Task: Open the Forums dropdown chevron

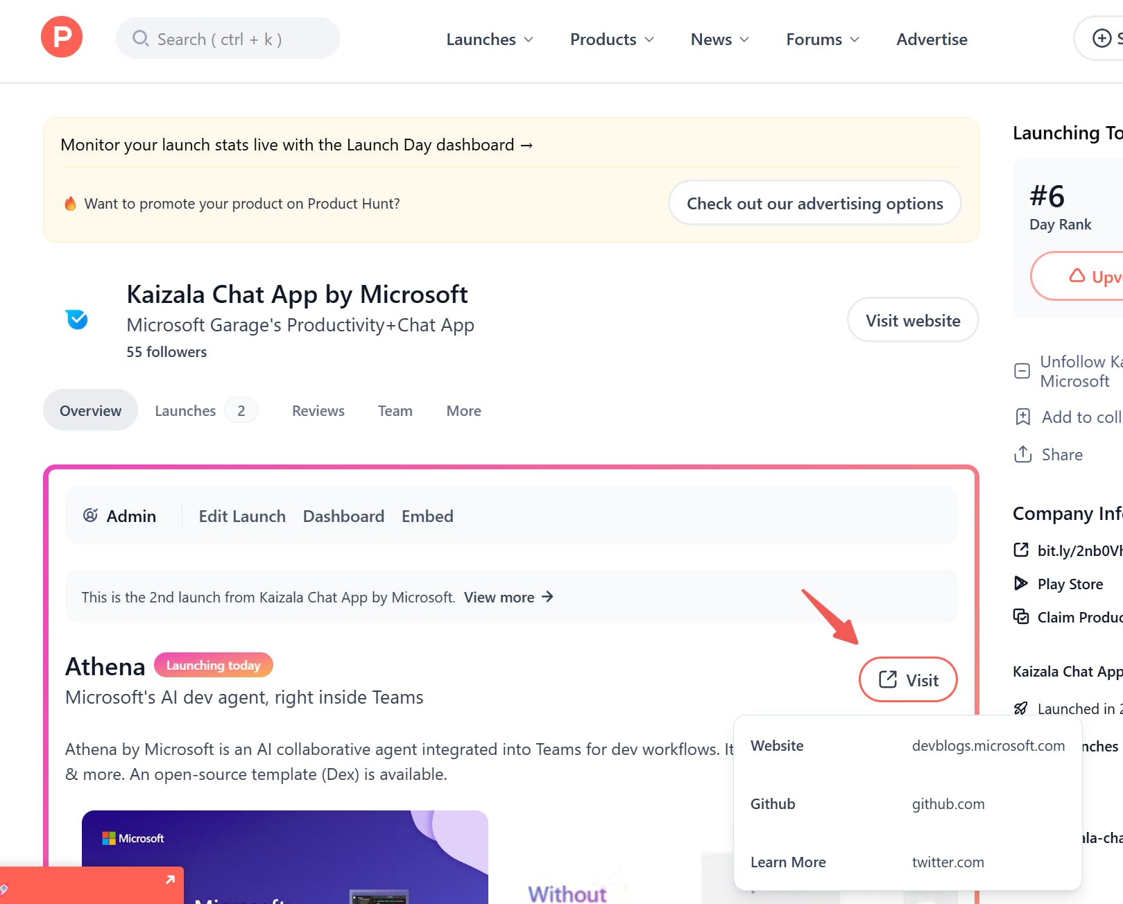Action: [x=855, y=40]
